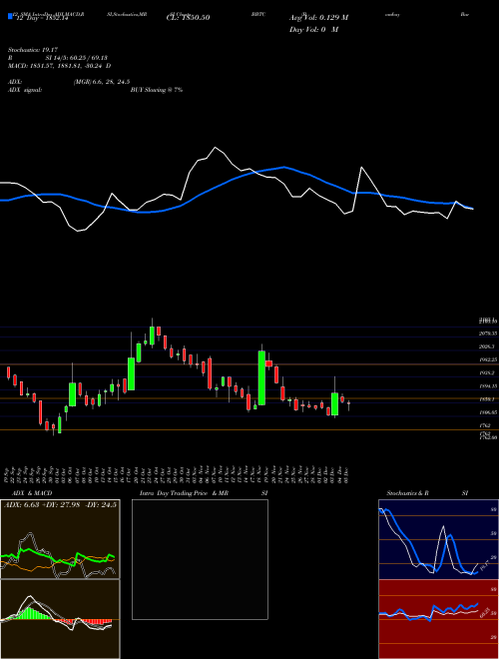Screen dimensions: 499x659
Task: Click the 1859.1 price axis label
Action: coord(487,399)
